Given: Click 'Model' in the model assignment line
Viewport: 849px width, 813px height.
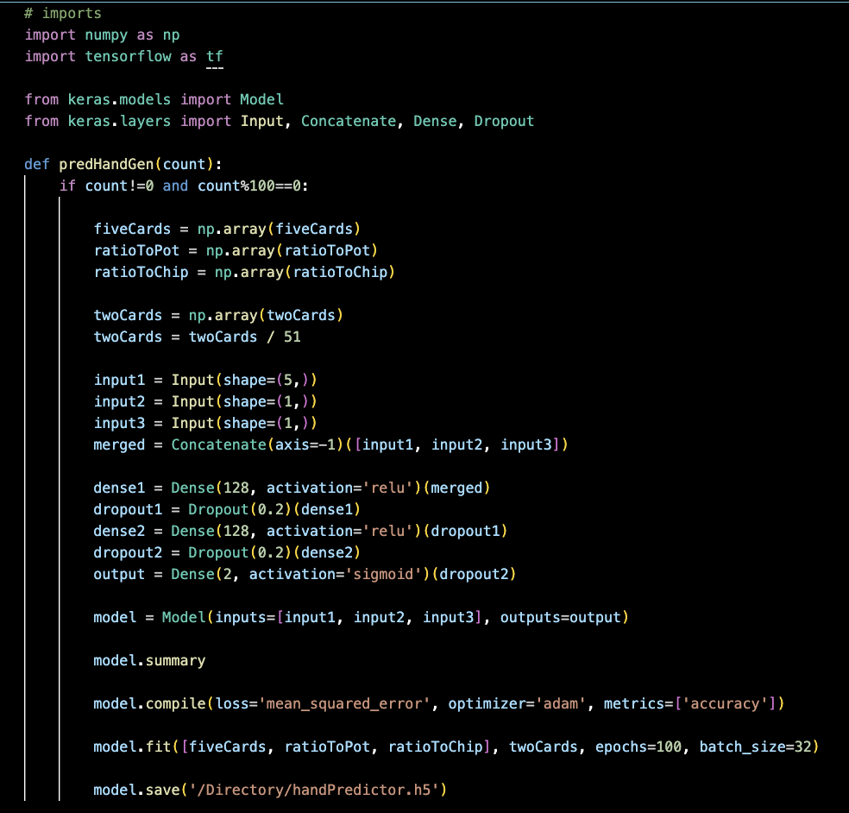Looking at the screenshot, I should tap(184, 617).
